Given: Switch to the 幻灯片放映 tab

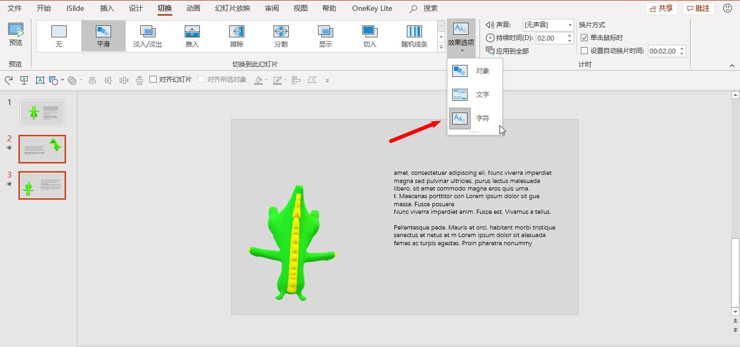Looking at the screenshot, I should click(x=232, y=8).
